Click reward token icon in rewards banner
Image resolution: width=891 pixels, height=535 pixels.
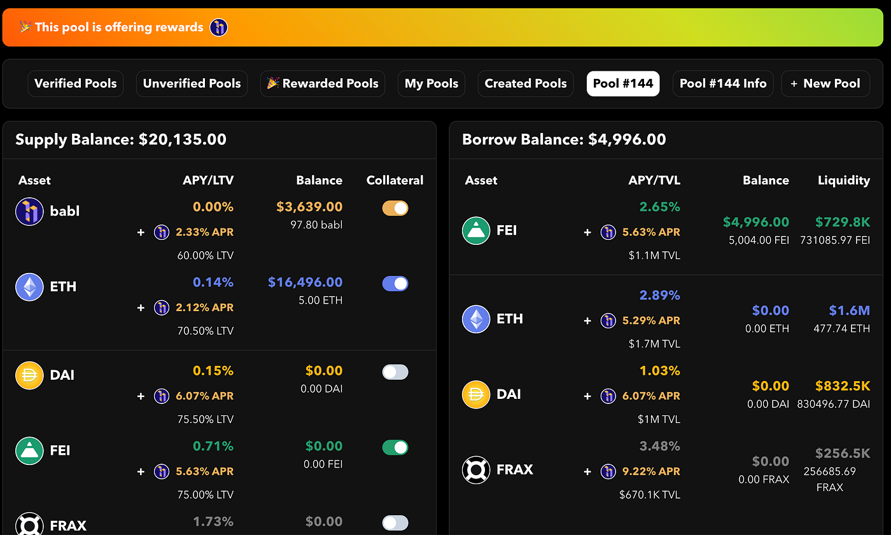tap(219, 27)
